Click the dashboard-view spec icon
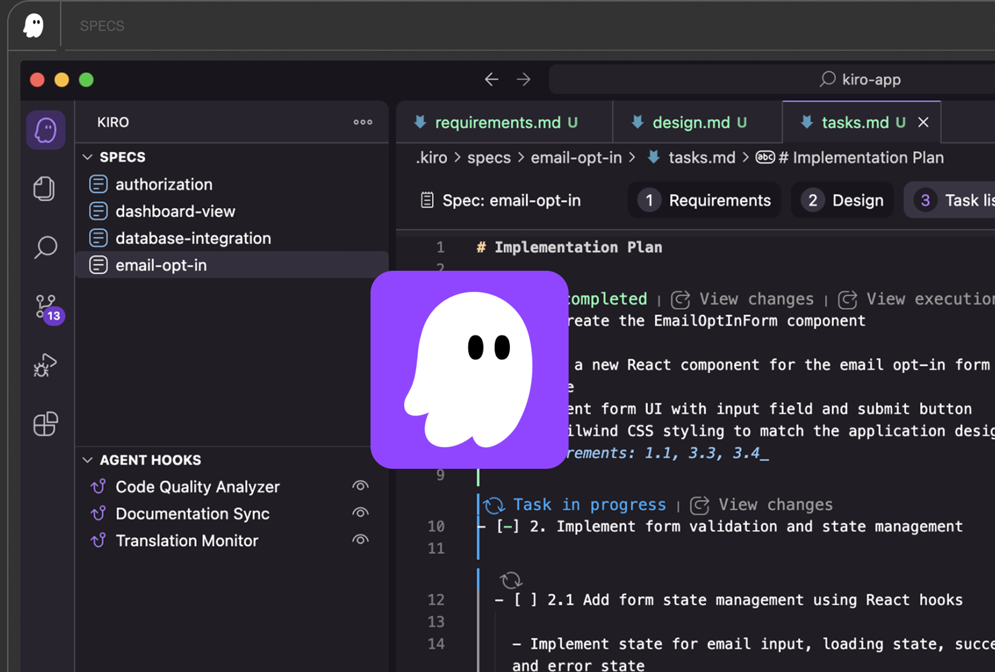The height and width of the screenshot is (672, 995). (x=98, y=211)
